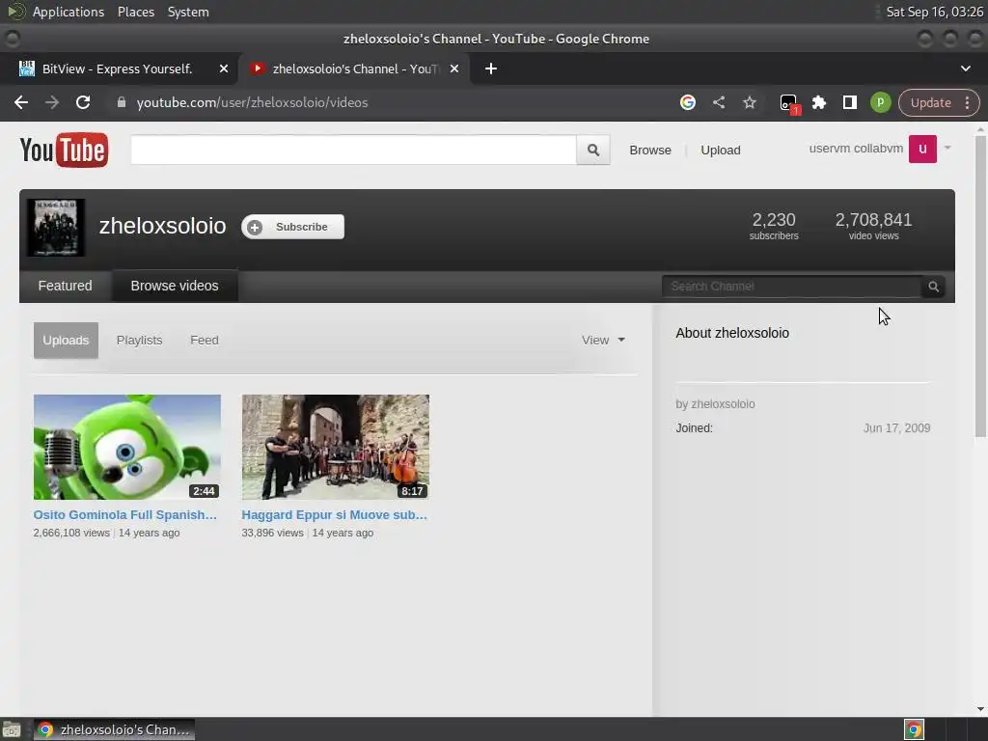Click the Chrome icon in the system tray
The image size is (988, 741).
(x=915, y=730)
